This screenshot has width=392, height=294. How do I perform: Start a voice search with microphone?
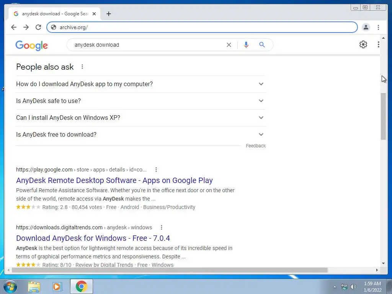[246, 45]
